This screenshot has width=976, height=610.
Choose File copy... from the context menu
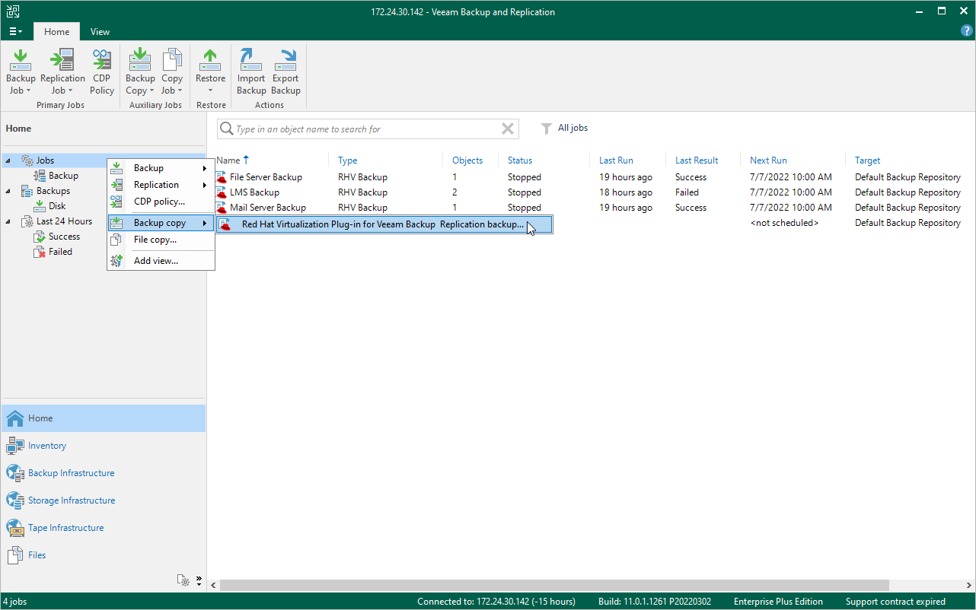click(161, 240)
